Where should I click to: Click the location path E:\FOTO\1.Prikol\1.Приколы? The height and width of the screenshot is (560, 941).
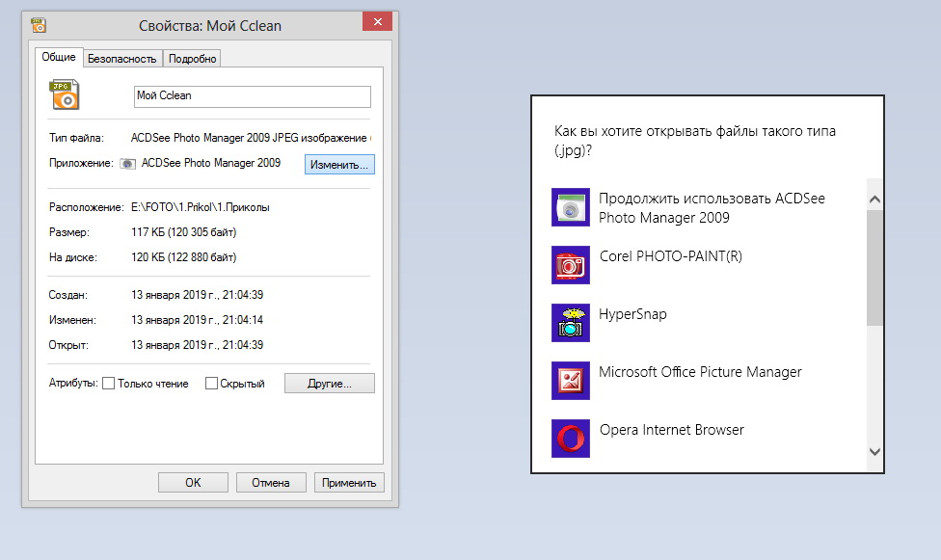[x=201, y=207]
